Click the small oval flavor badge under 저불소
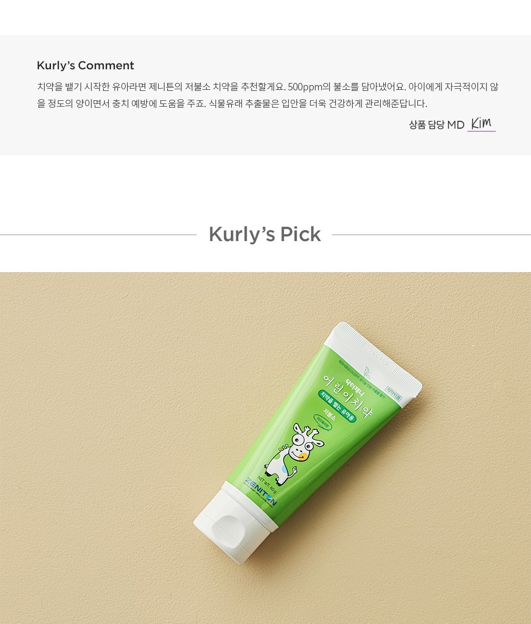Screen dimensions: 531x624 323,422
